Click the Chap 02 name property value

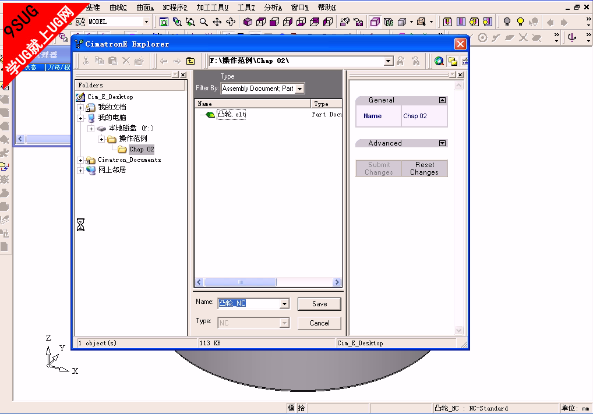[x=415, y=116]
